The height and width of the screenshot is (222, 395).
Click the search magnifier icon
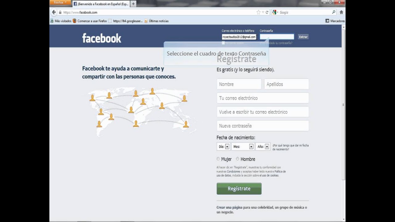pyautogui.click(x=334, y=12)
